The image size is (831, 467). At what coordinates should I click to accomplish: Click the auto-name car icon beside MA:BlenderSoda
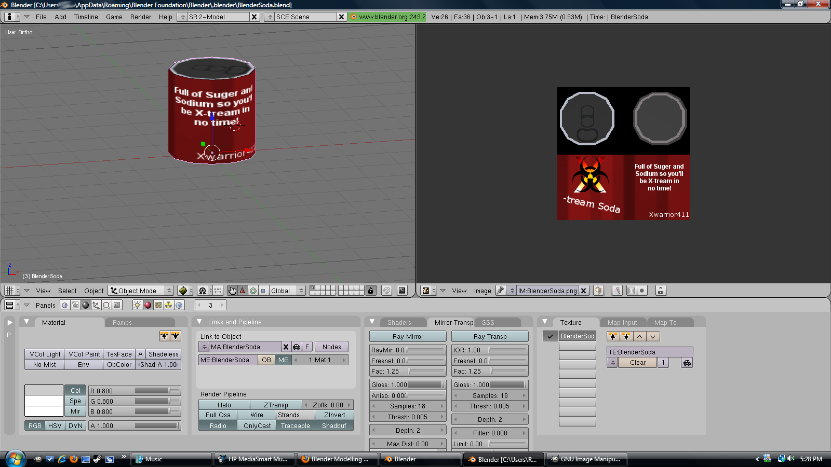click(x=297, y=347)
